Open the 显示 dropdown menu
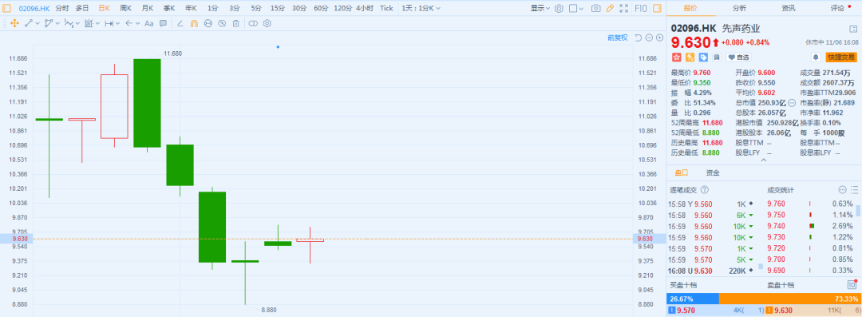This screenshot has height=317, width=862. pos(540,8)
